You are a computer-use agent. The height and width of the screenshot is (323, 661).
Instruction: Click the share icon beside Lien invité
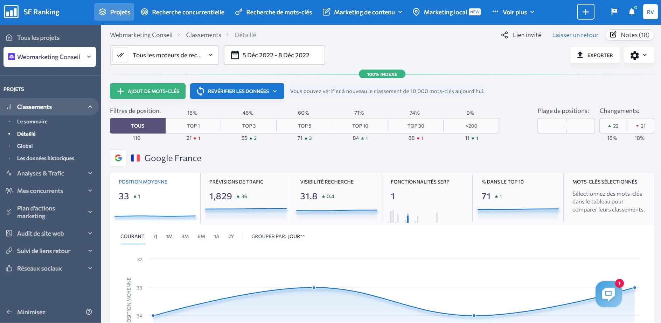[x=505, y=35]
